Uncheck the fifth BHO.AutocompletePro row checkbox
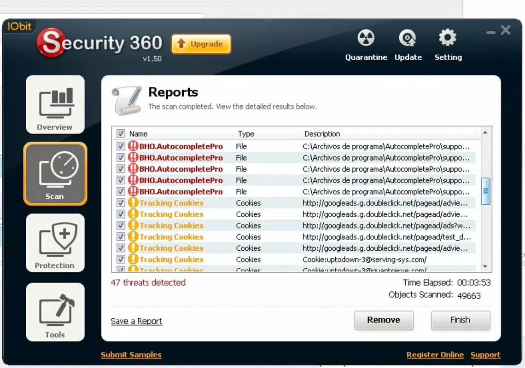This screenshot has height=368, width=525. (x=121, y=191)
